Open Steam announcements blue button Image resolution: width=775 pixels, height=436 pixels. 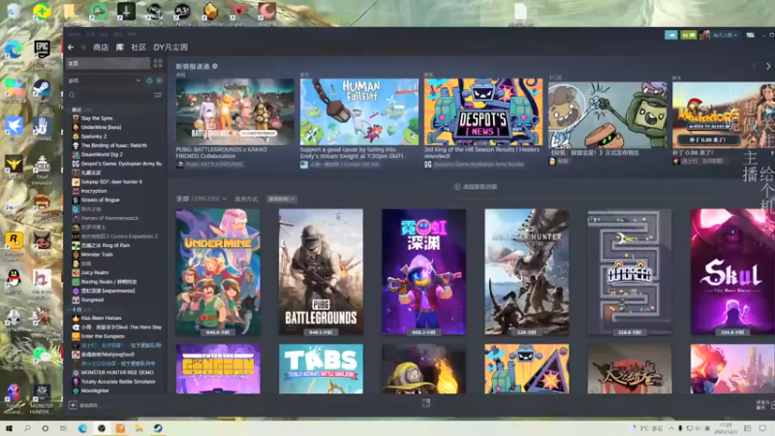tap(670, 35)
